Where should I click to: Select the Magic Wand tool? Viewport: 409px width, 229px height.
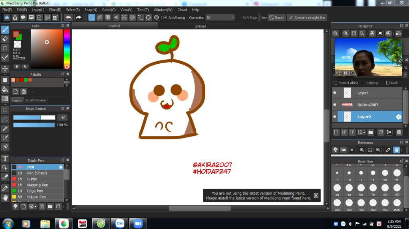point(5,128)
